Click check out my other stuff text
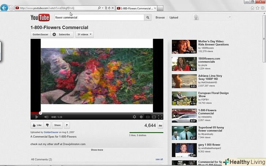The width and height of the screenshot is (266, 166). (58, 144)
